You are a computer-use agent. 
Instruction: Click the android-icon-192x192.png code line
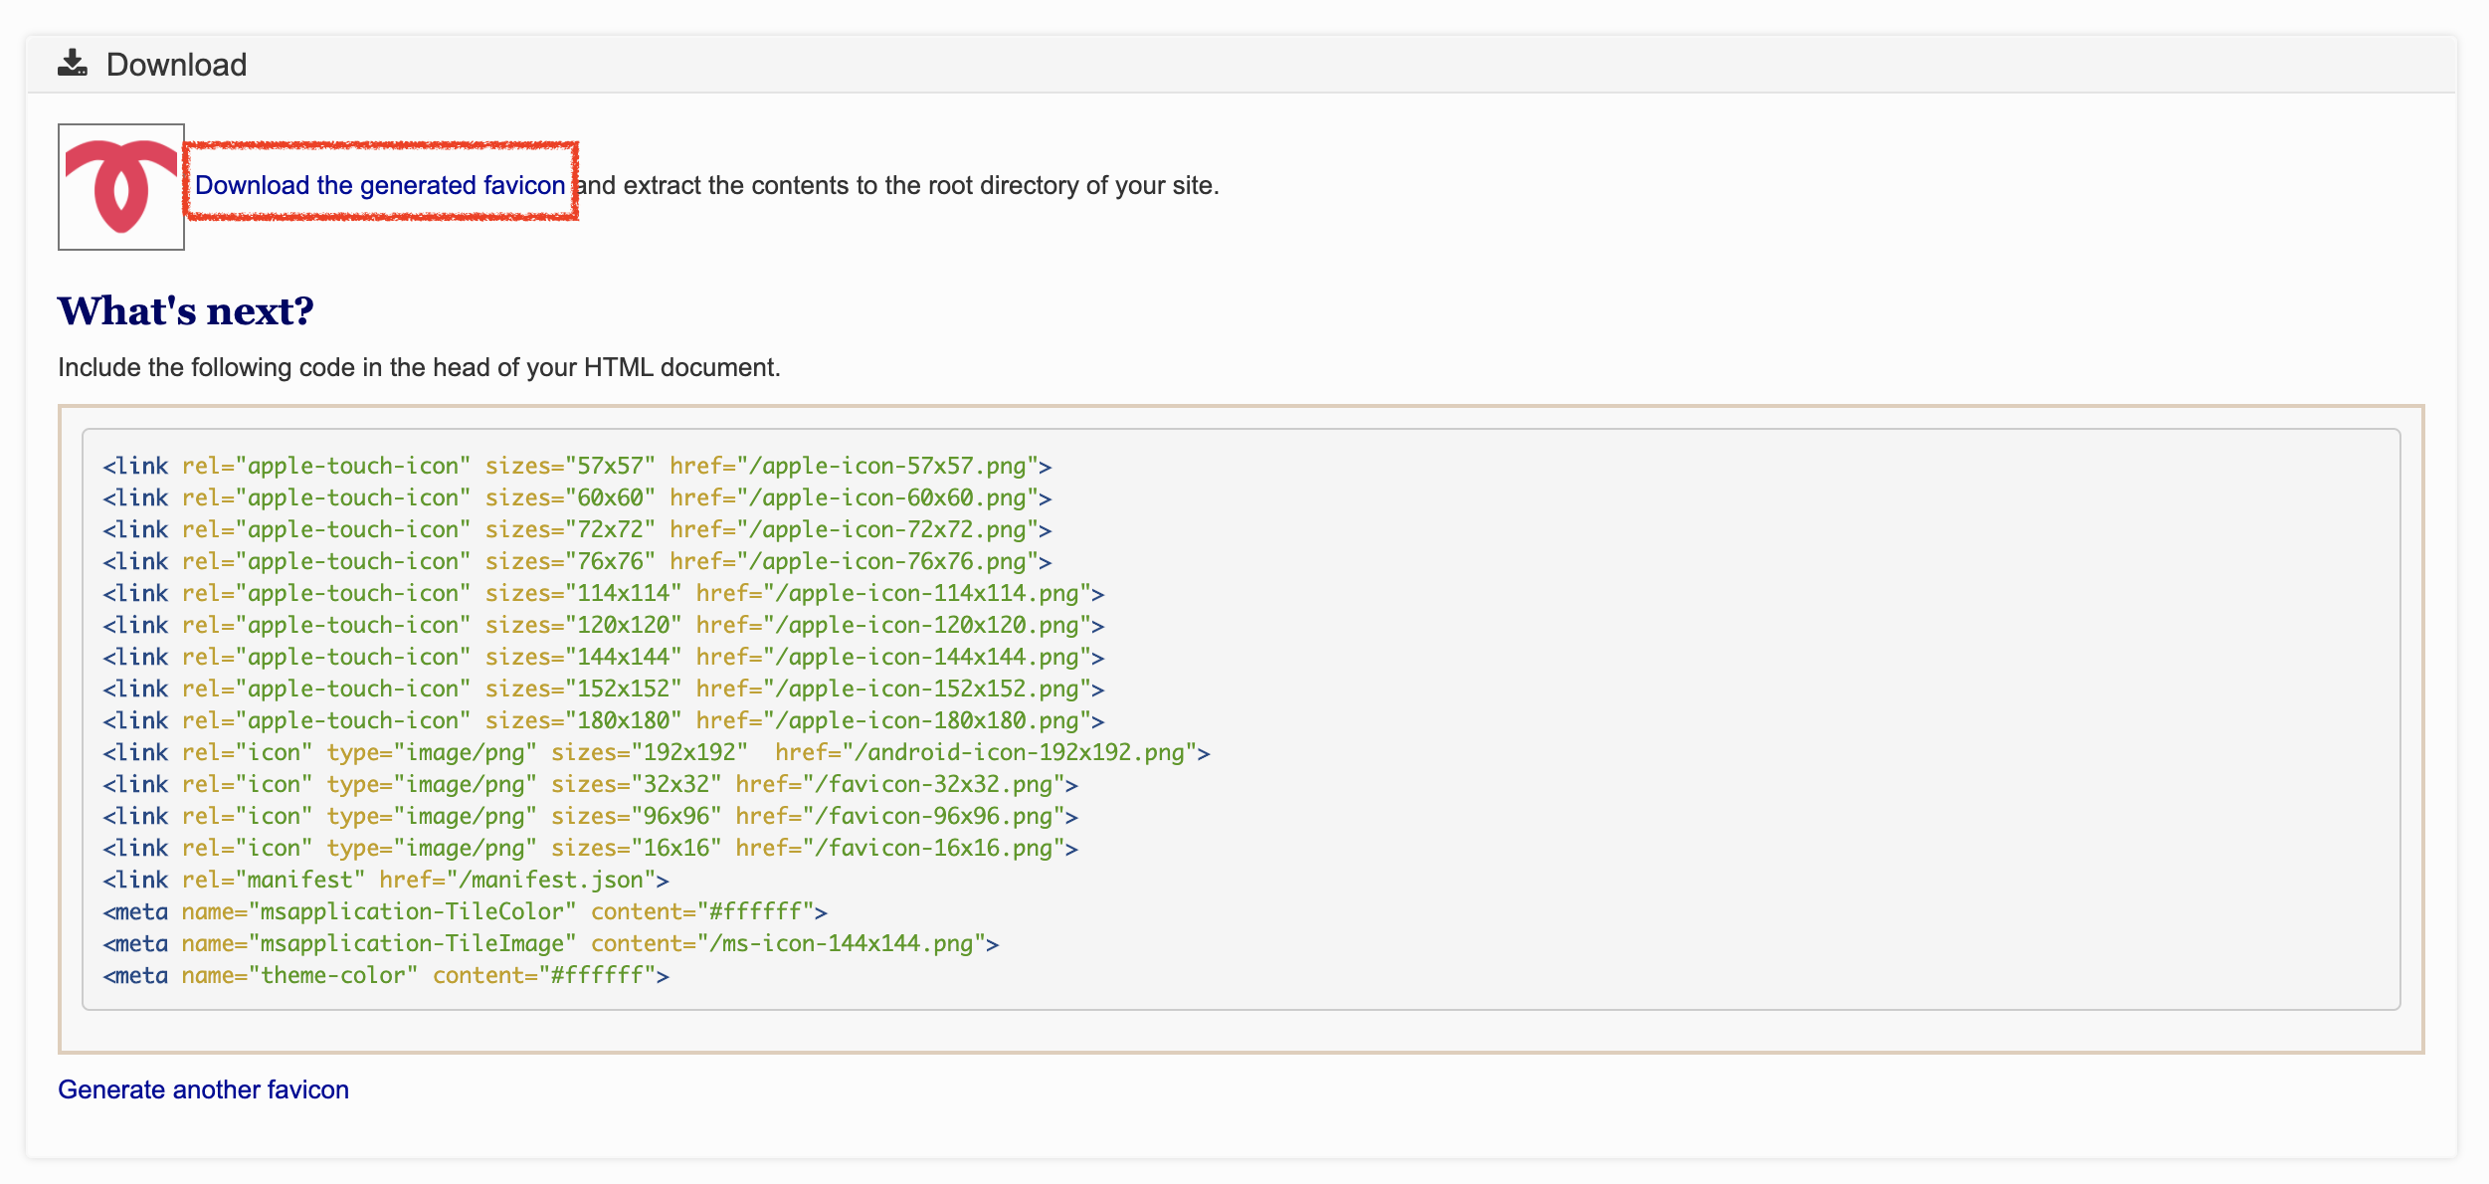point(657,752)
